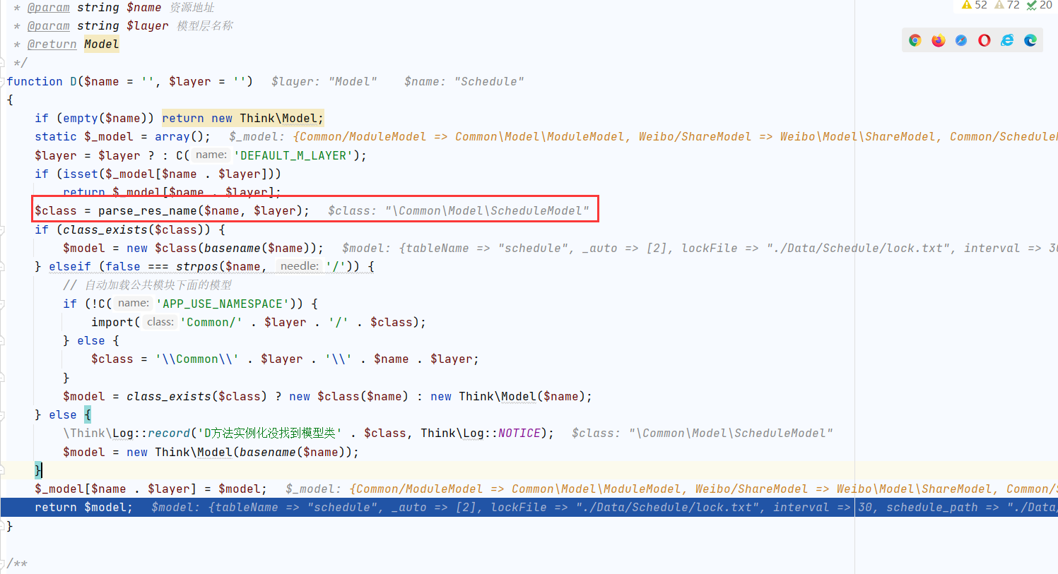Open the page in Firefox browser
The image size is (1058, 574).
939,40
